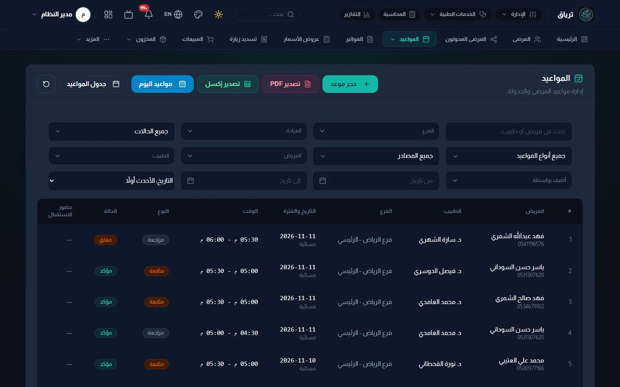Open the العيادة filter dropdown
The width and height of the screenshot is (620, 387).
pyautogui.click(x=244, y=131)
